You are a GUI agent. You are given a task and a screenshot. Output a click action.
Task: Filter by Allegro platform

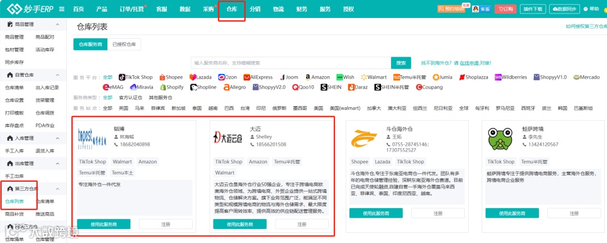click(x=234, y=88)
